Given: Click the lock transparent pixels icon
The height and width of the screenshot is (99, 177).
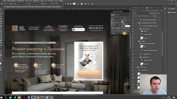Looking at the screenshot, I should 138,16.
